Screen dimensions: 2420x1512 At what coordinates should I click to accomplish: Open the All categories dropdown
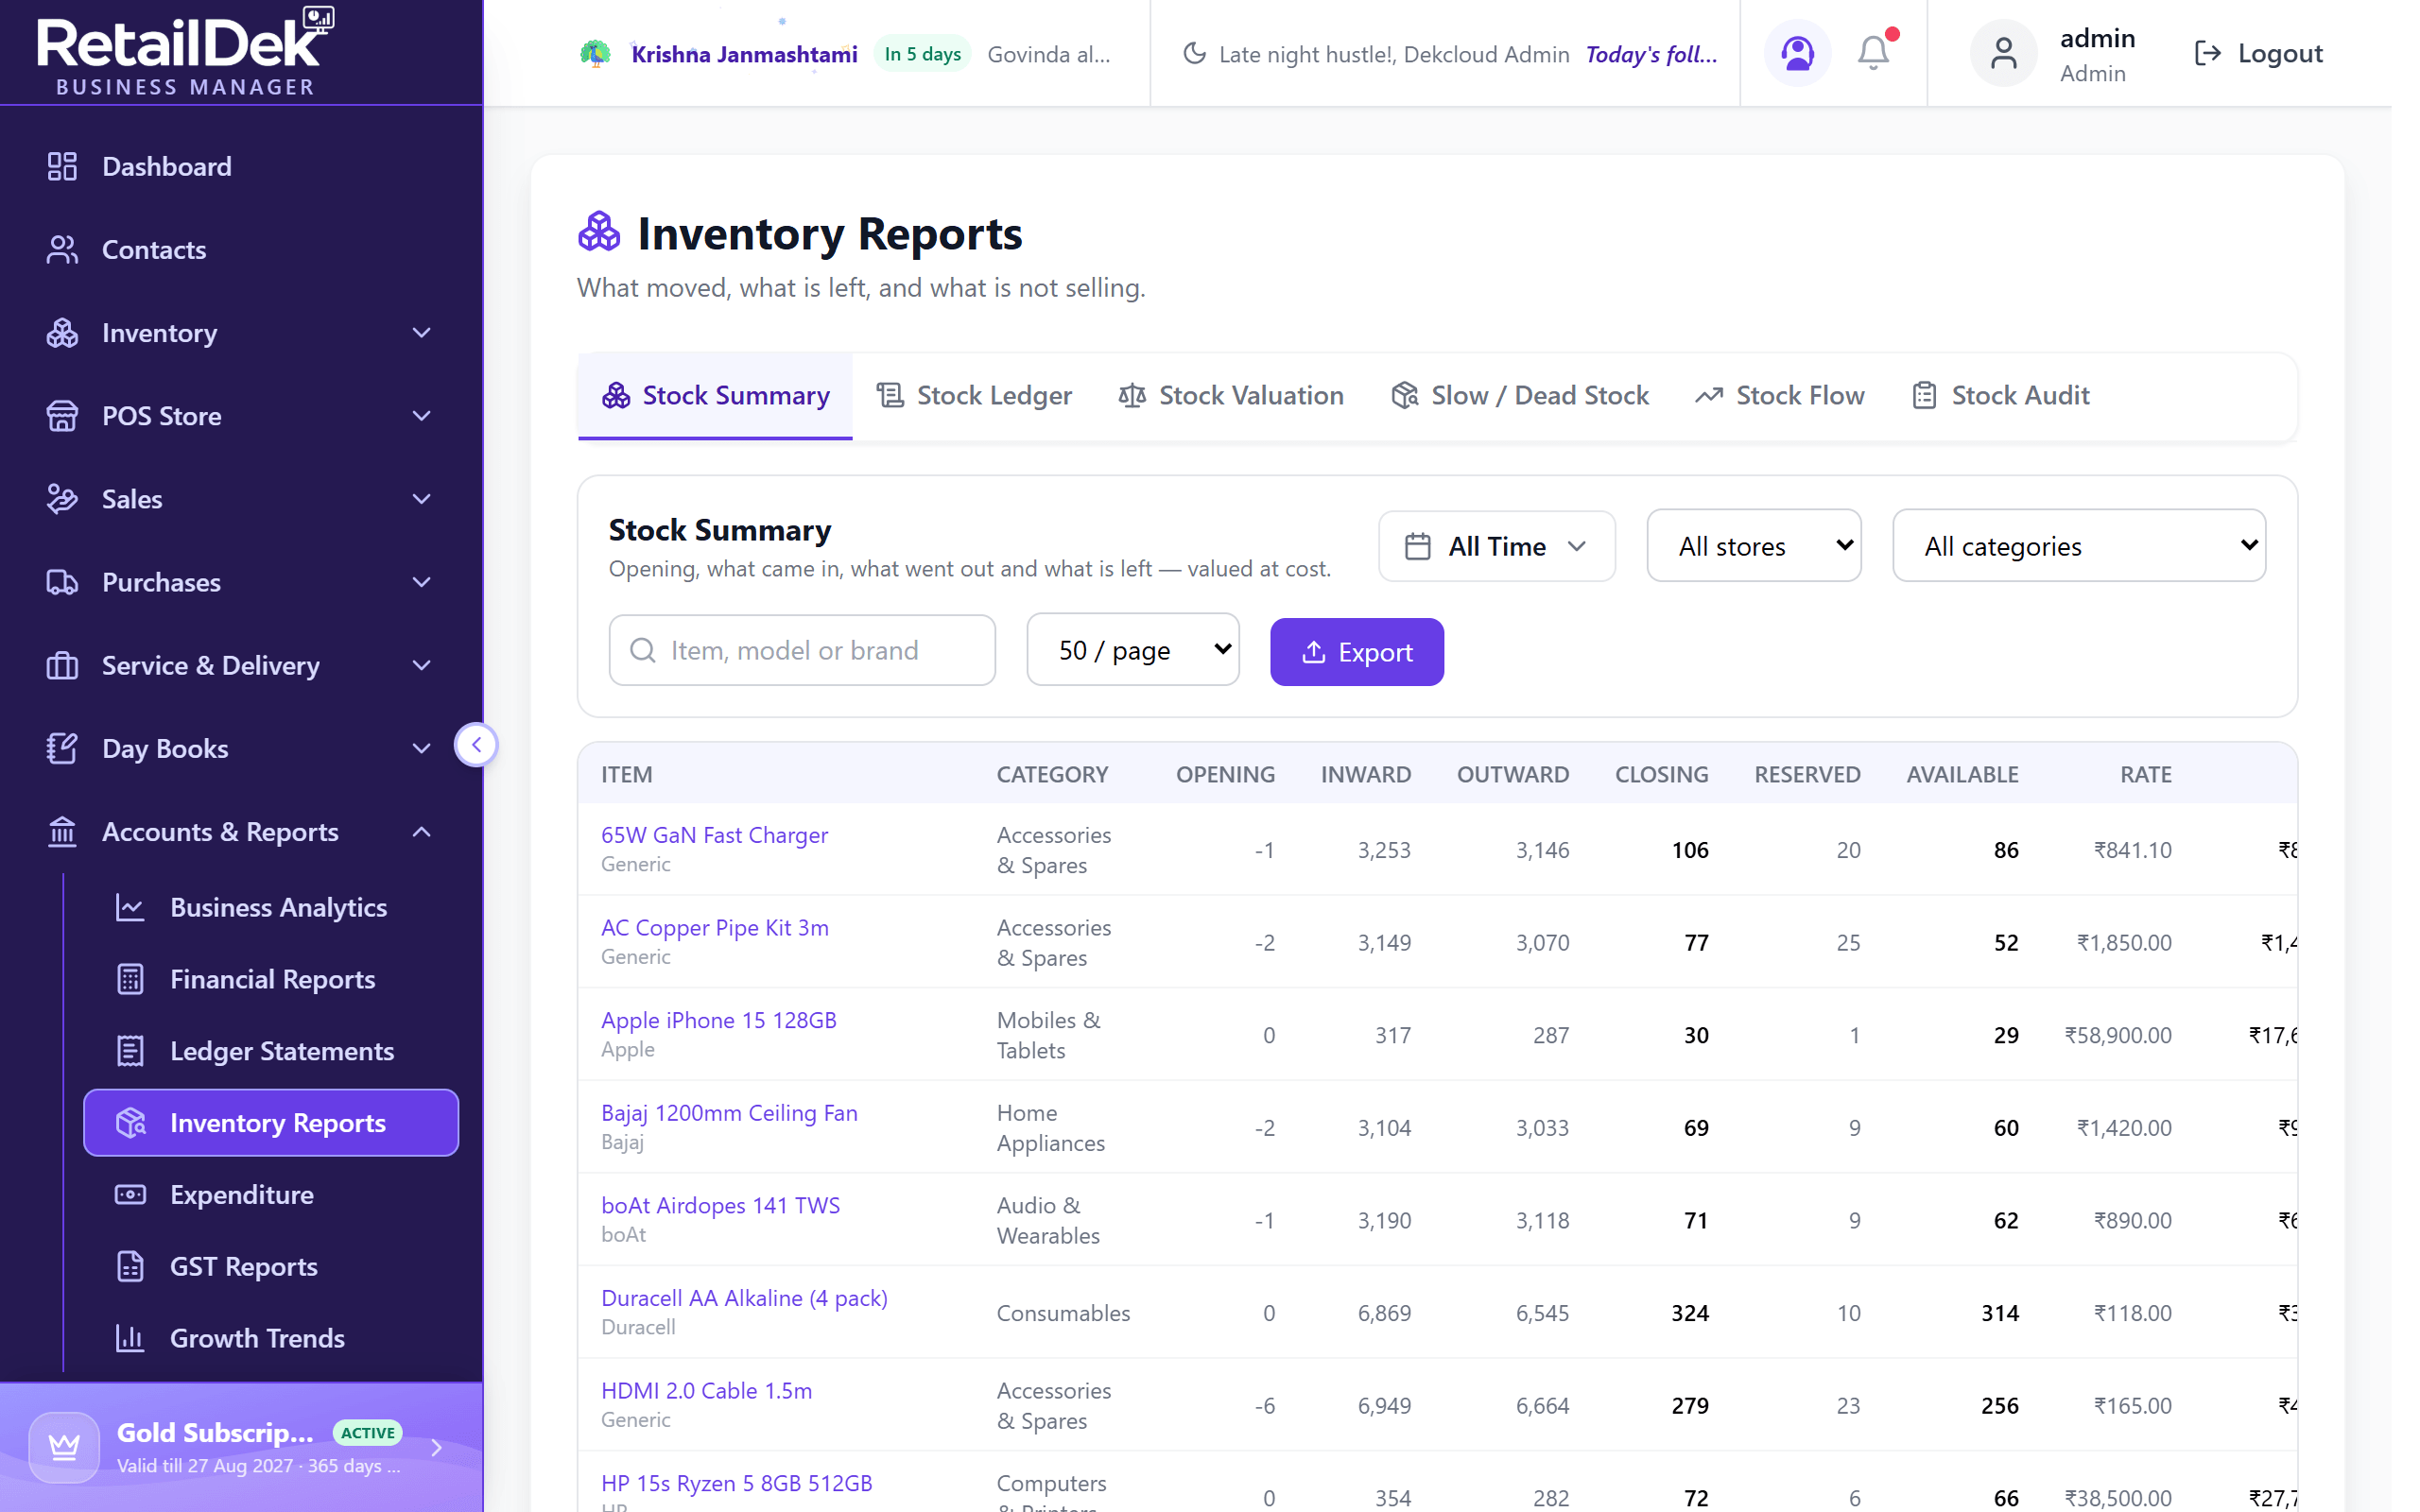(2078, 546)
